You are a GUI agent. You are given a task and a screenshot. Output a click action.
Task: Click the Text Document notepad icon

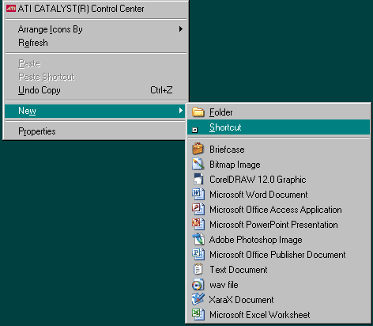pyautogui.click(x=198, y=269)
